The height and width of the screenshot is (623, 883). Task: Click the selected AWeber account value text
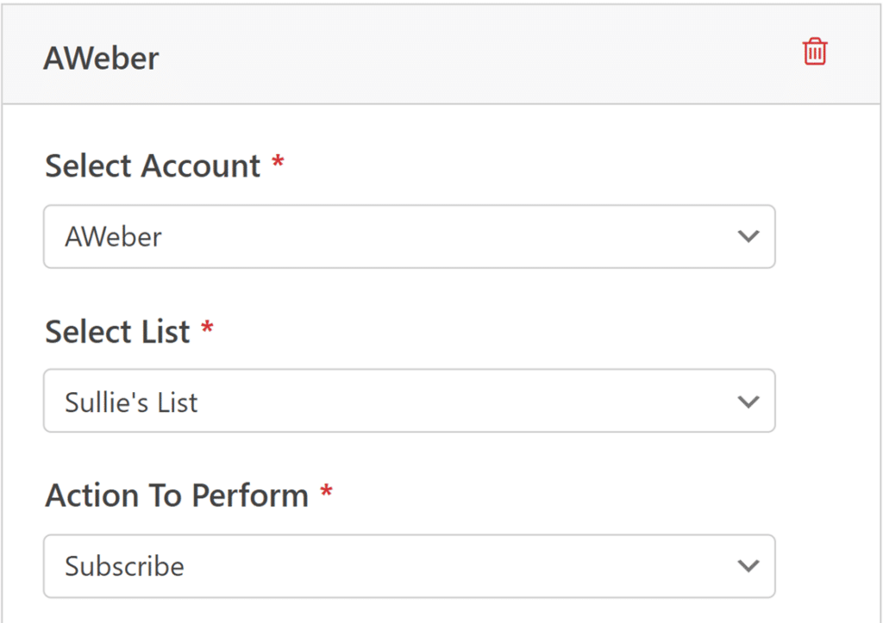113,237
